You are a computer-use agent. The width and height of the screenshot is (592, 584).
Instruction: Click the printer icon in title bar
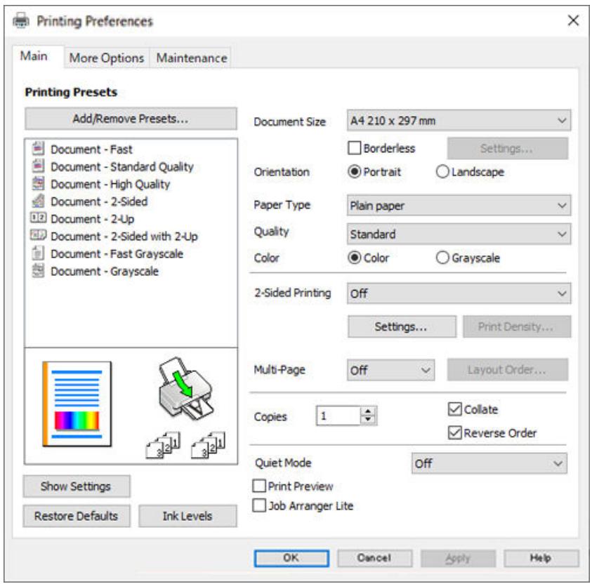point(21,21)
